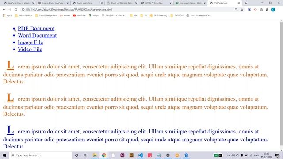
Task: Switch to the HTML 5 Template tab
Action: point(156,3)
